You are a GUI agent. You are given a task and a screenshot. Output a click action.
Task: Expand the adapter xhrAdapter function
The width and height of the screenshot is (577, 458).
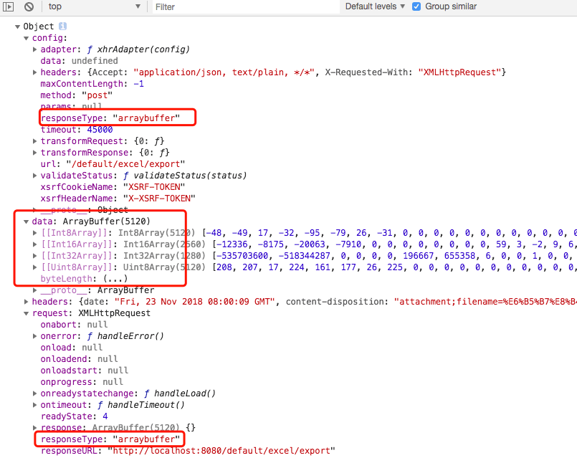click(34, 49)
